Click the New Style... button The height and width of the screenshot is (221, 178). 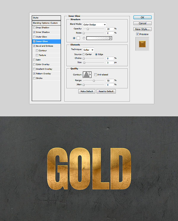click(x=142, y=29)
